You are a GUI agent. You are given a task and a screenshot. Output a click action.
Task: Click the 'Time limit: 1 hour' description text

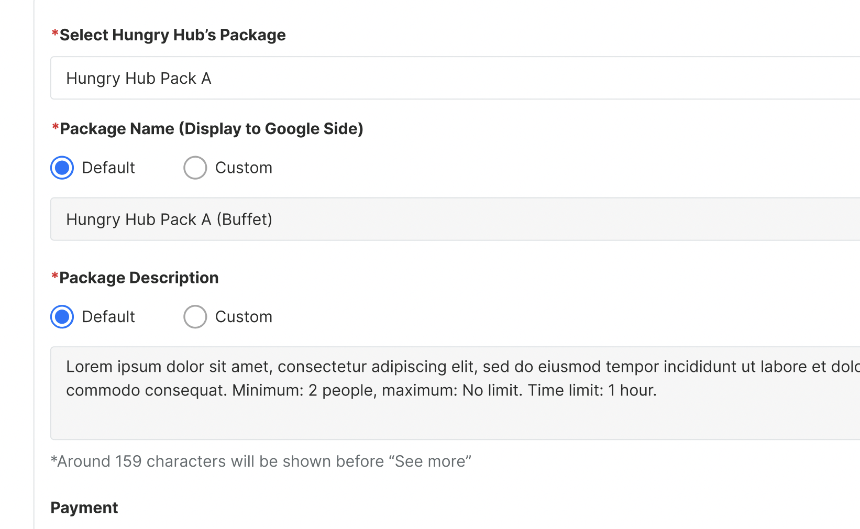tap(592, 390)
